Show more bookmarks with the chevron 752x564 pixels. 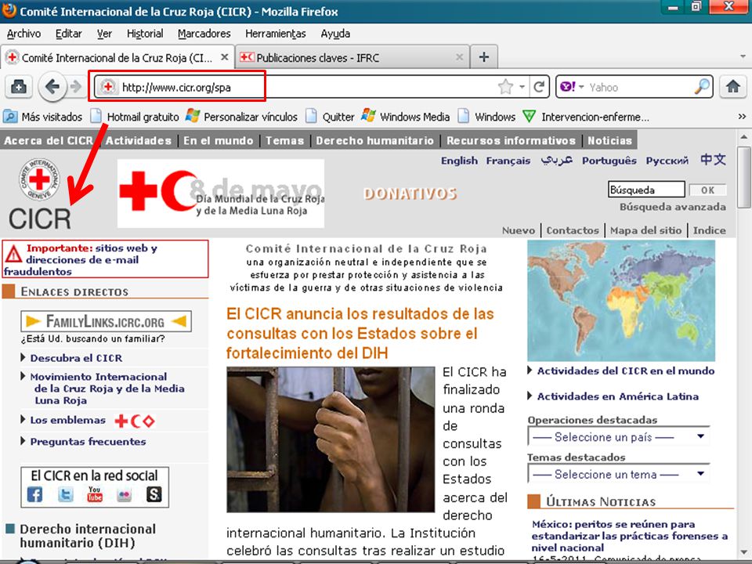742,117
